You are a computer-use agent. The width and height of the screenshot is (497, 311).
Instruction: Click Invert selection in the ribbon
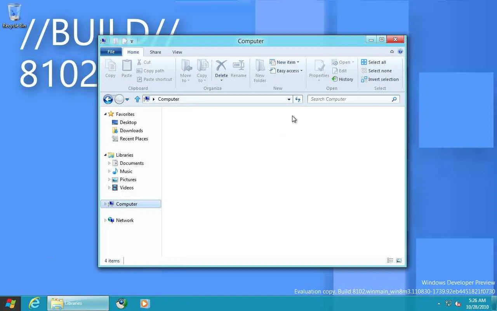(380, 79)
